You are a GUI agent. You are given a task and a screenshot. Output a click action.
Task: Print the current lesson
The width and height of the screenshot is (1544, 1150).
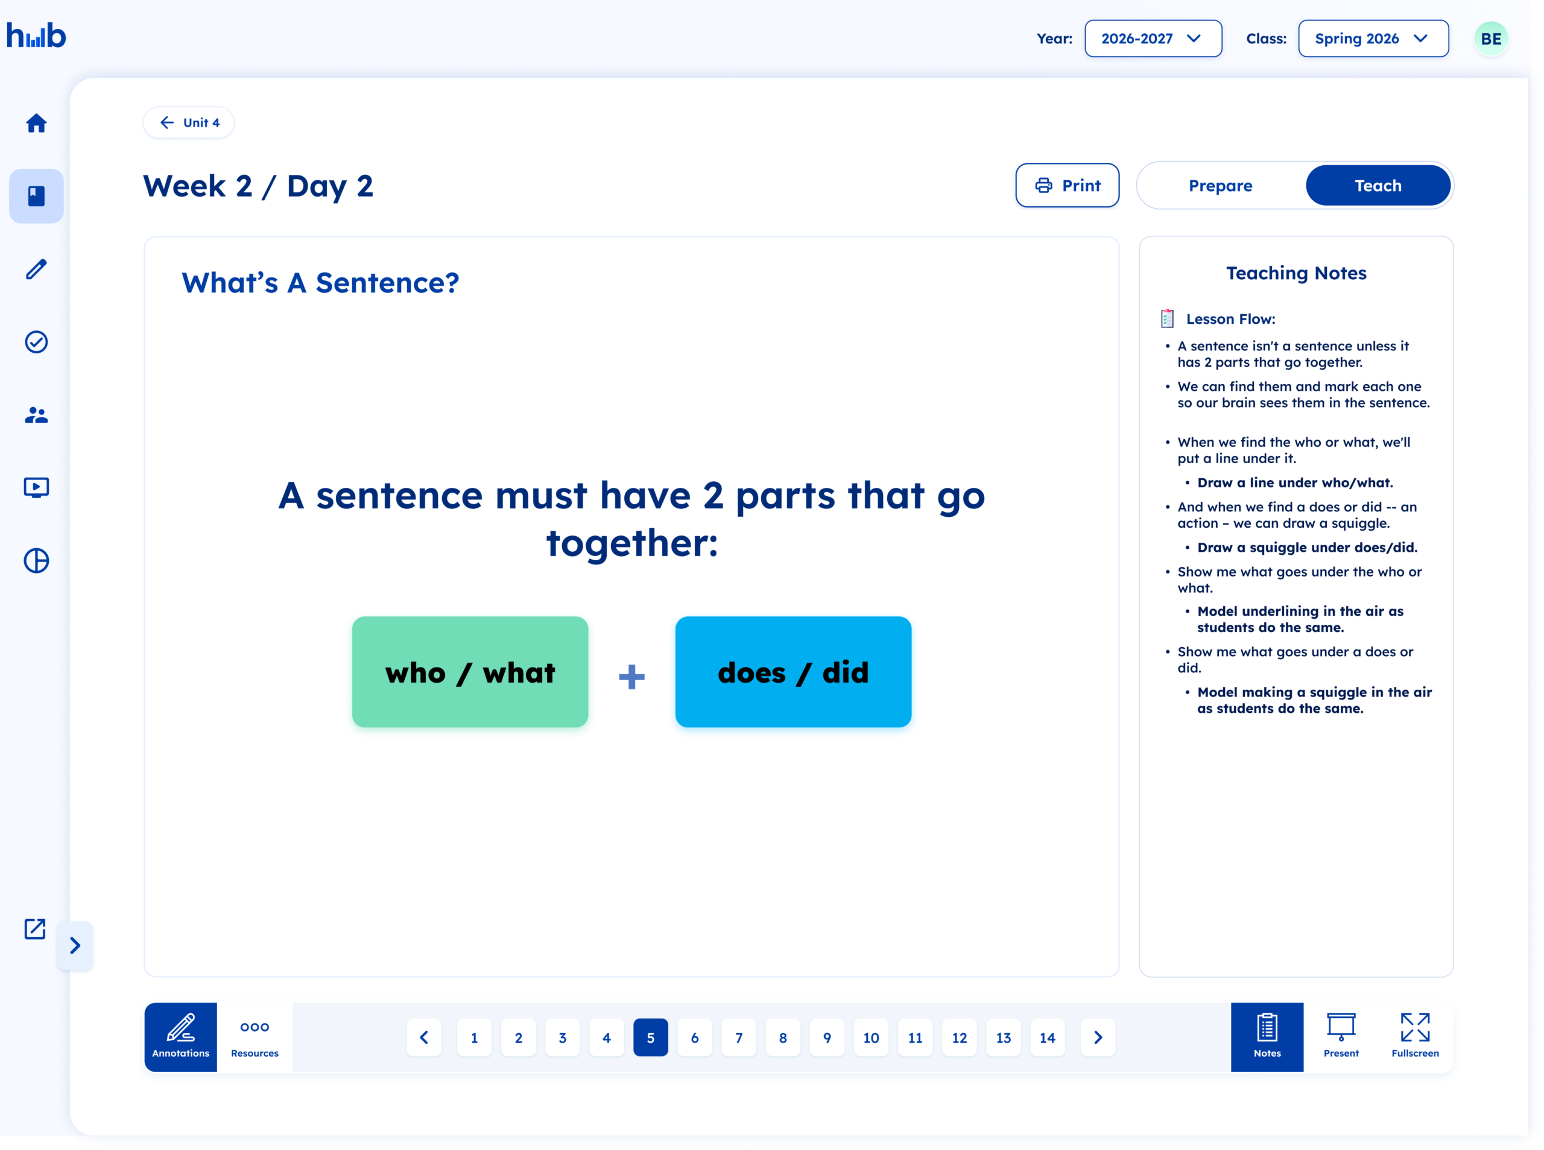[x=1067, y=185]
